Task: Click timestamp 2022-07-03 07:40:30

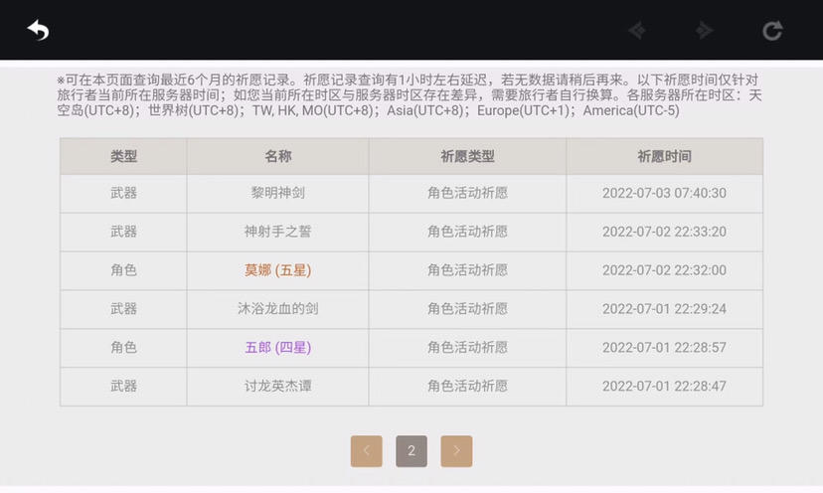Action: 665,193
